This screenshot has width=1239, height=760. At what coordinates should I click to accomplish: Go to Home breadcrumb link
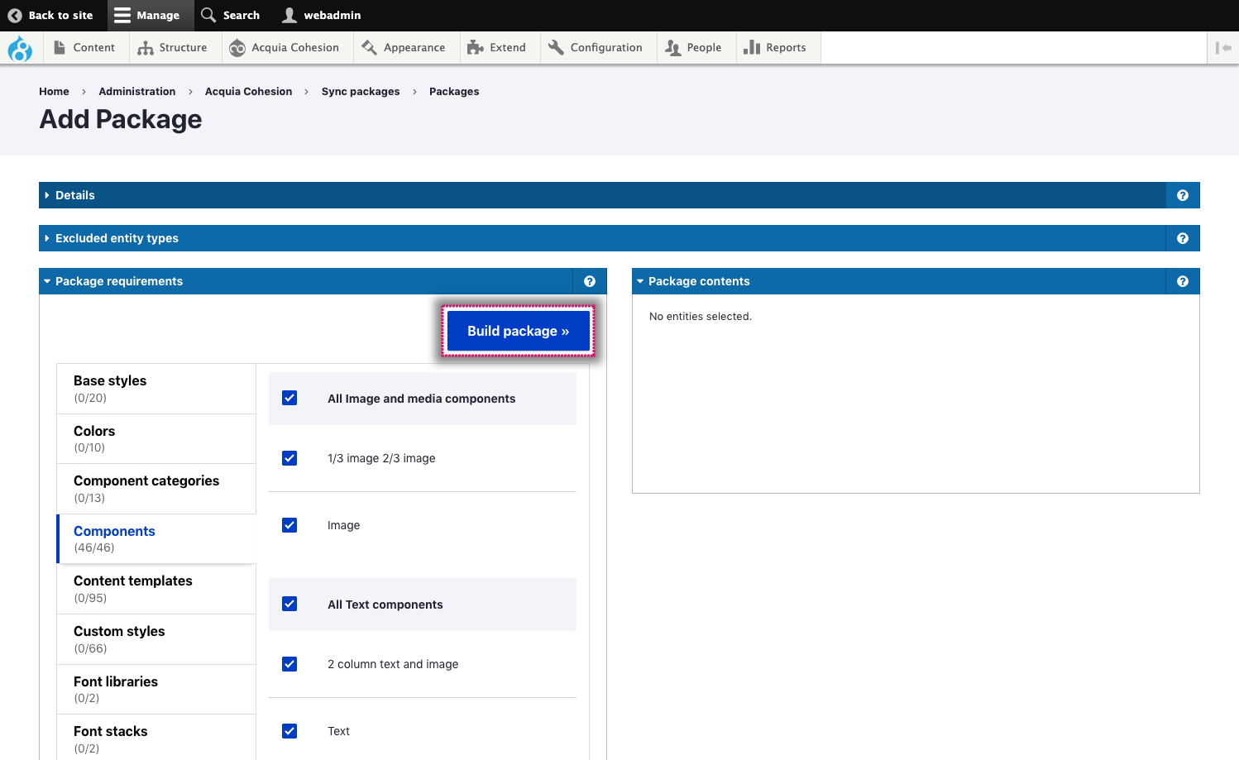pos(54,92)
